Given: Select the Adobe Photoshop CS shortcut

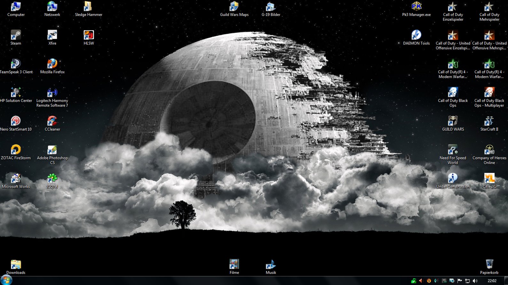Looking at the screenshot, I should click(52, 150).
